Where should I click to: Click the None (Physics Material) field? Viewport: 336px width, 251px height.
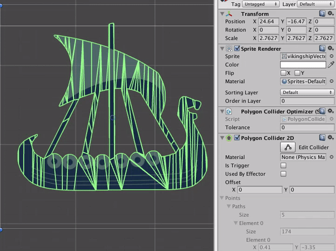[303, 157]
